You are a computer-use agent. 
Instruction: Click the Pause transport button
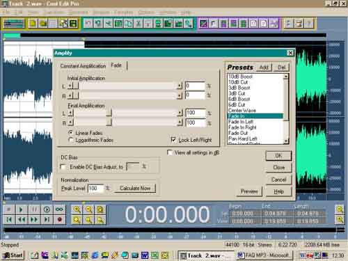coord(34,209)
